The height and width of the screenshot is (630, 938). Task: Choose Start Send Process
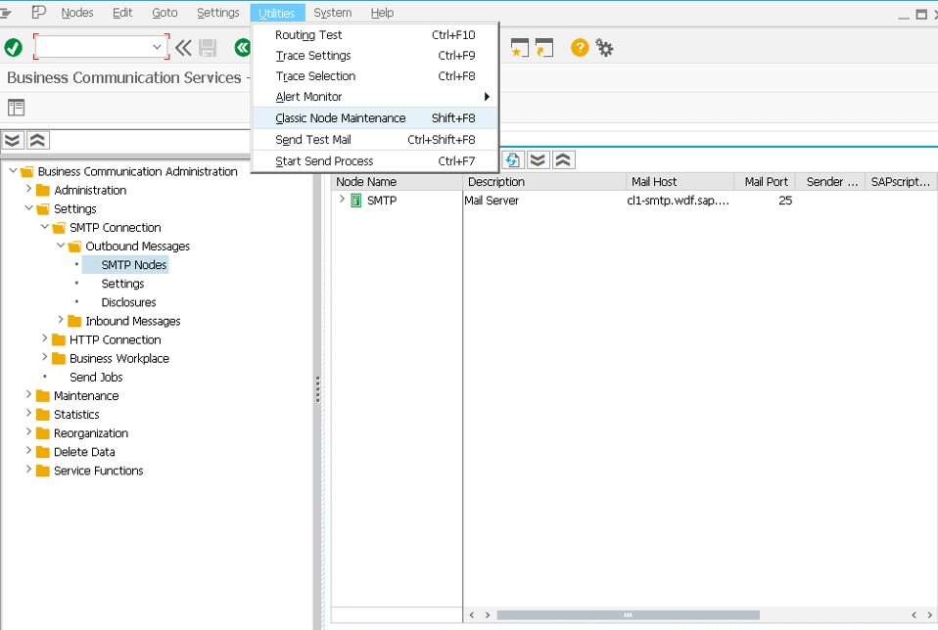pyautogui.click(x=375, y=161)
